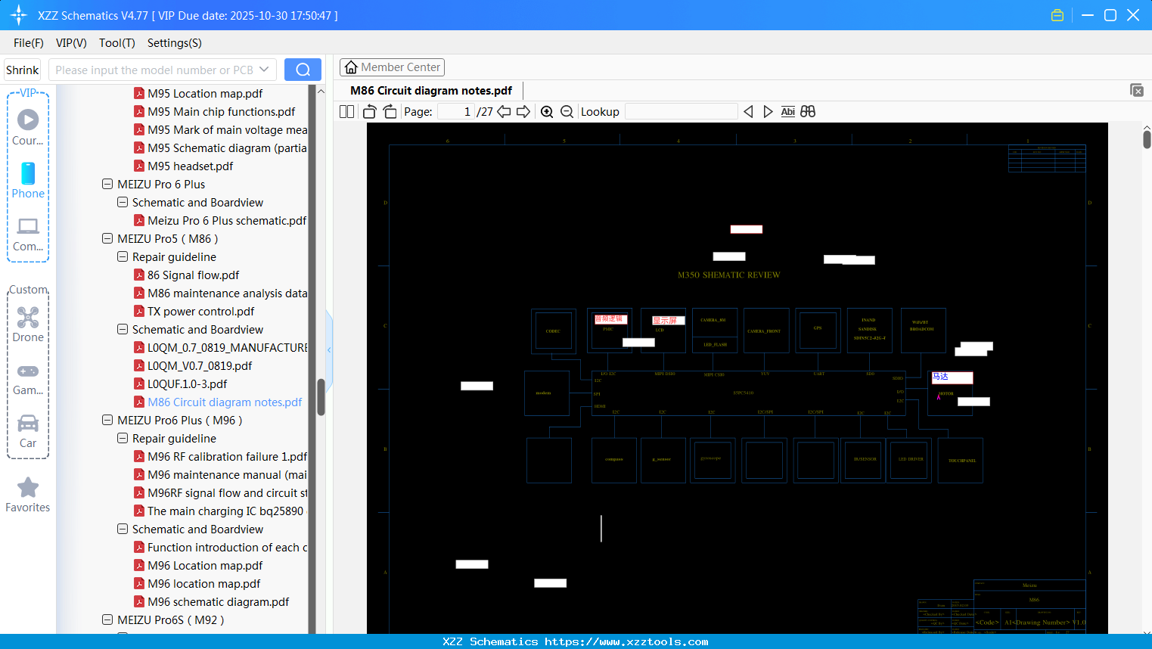Open the Favorites star in the sidebar

coord(28,495)
